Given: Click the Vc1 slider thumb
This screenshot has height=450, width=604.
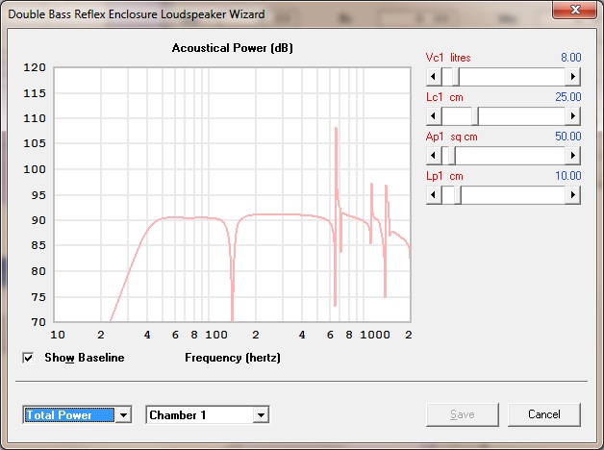Looking at the screenshot, I should coord(456,77).
